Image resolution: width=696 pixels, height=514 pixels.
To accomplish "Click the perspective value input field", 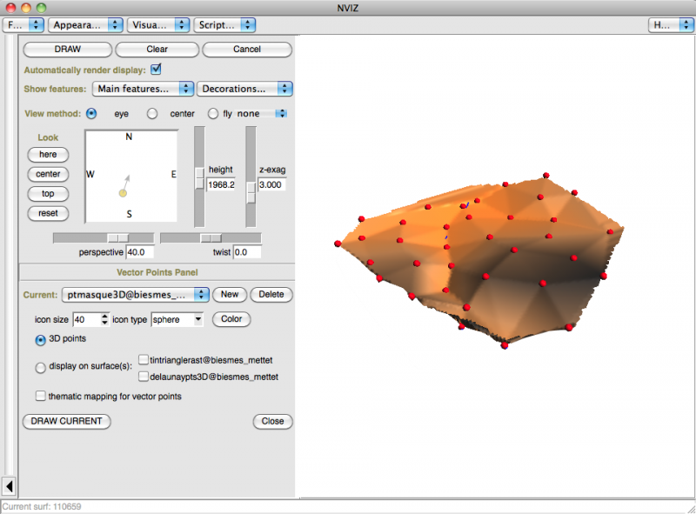I will (139, 252).
